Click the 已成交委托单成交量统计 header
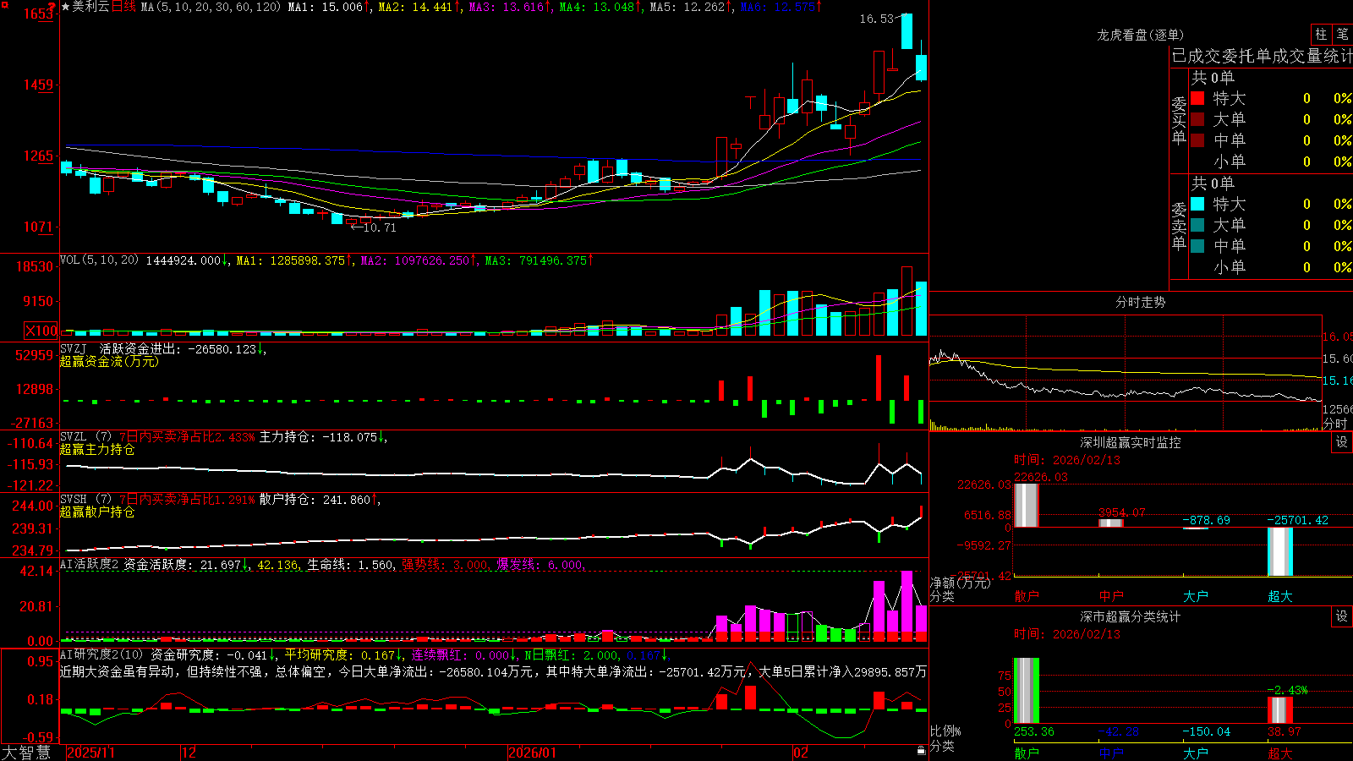This screenshot has height=761, width=1353. [x=1262, y=56]
